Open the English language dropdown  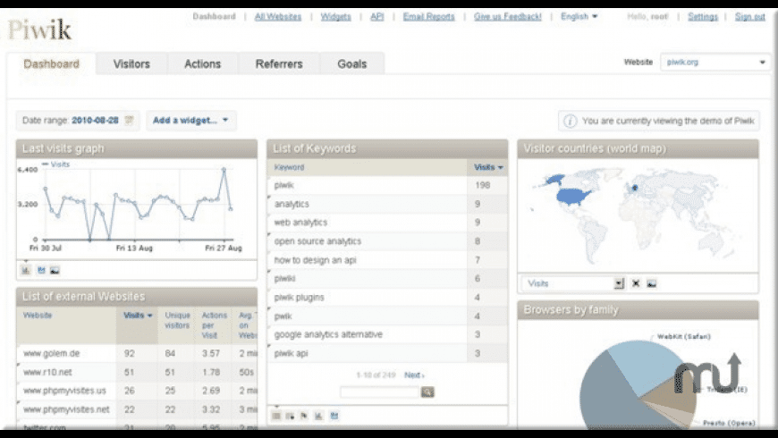click(x=579, y=16)
